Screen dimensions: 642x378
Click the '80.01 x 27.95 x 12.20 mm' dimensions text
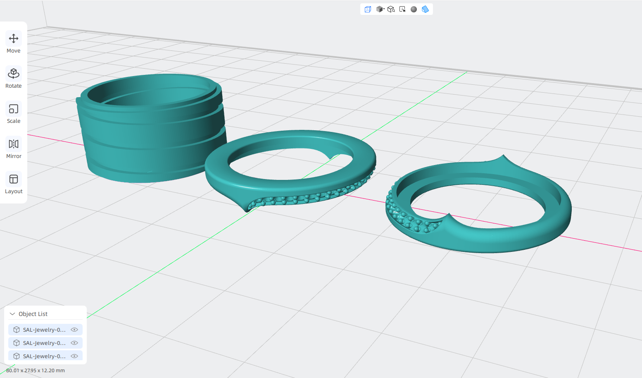click(36, 371)
